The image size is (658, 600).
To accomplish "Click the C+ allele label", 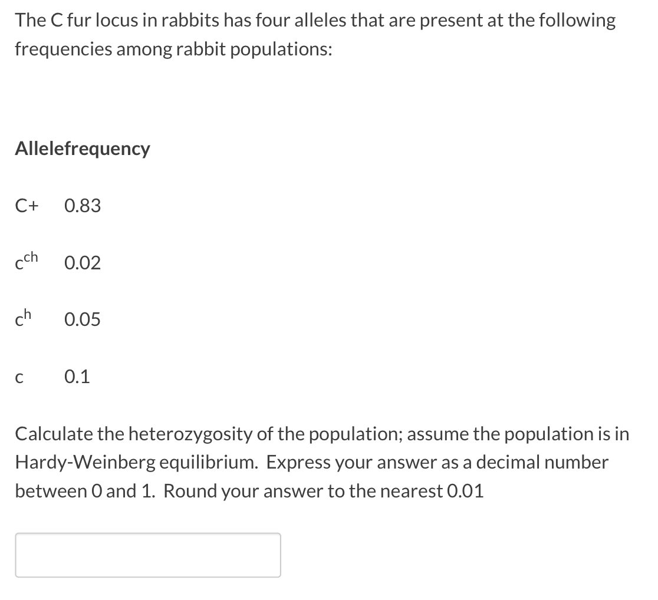I will click(x=26, y=206).
